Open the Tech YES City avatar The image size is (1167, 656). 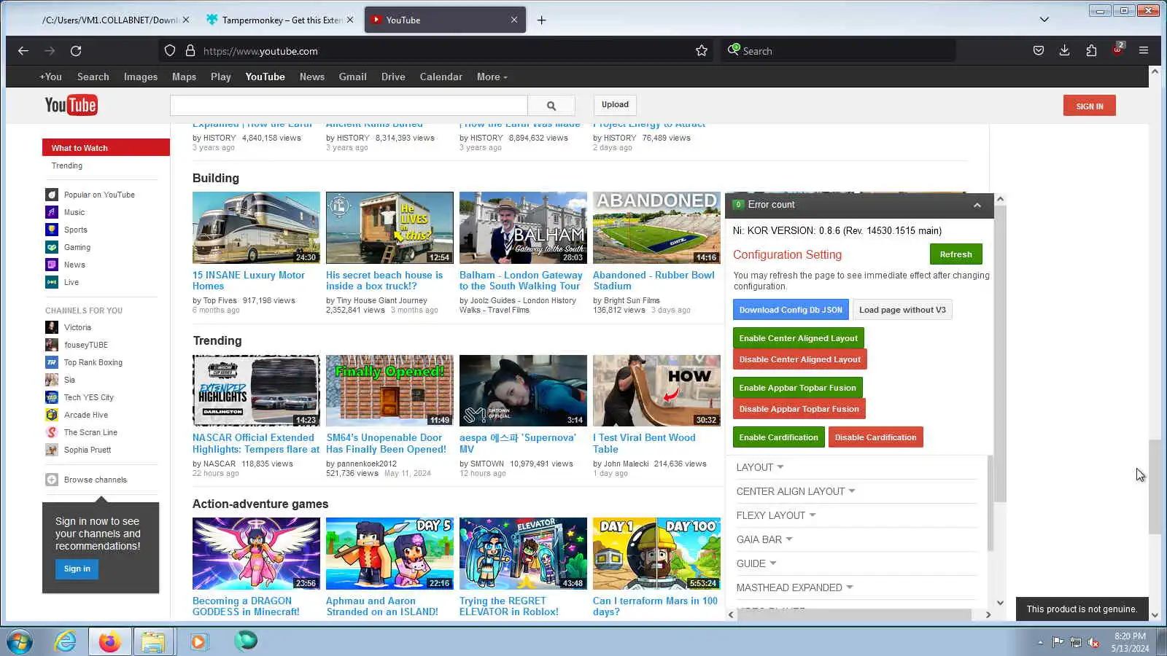[52, 397]
